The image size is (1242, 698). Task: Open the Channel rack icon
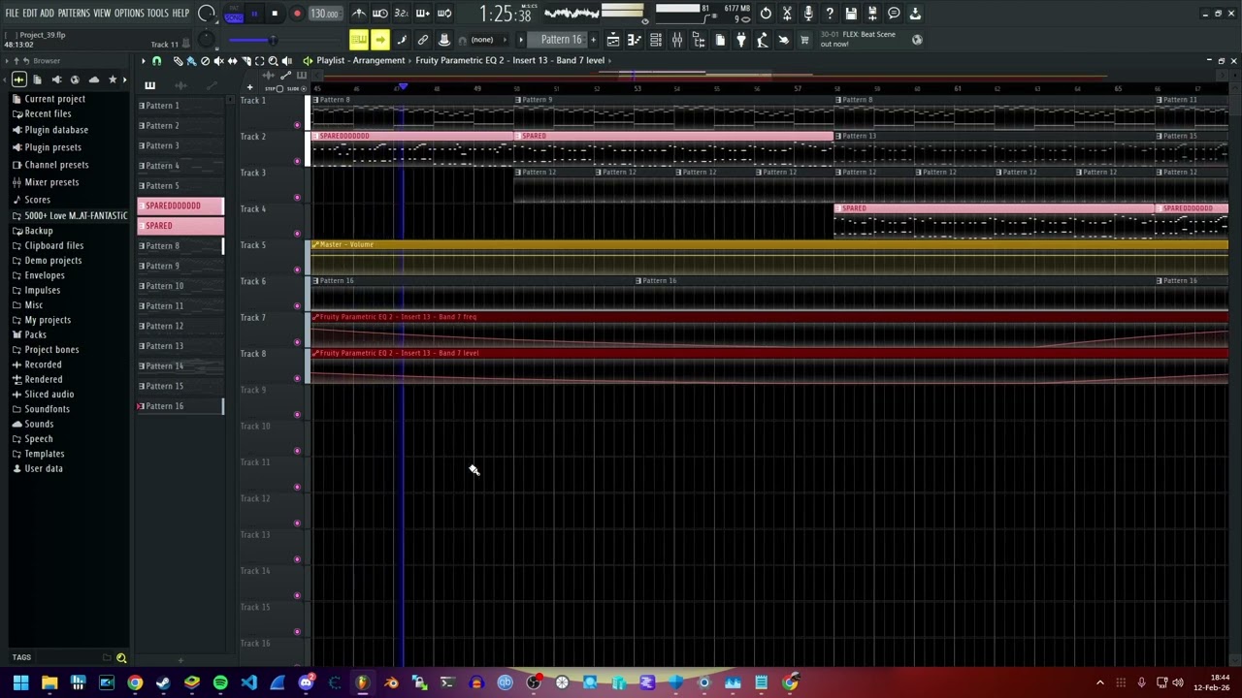pyautogui.click(x=656, y=40)
